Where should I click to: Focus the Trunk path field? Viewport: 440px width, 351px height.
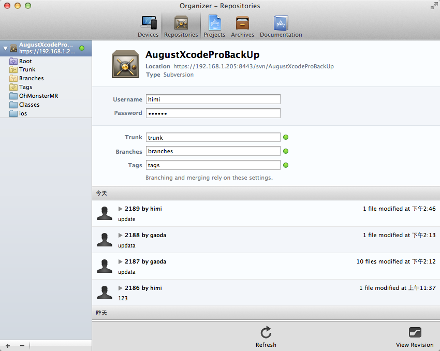click(213, 137)
